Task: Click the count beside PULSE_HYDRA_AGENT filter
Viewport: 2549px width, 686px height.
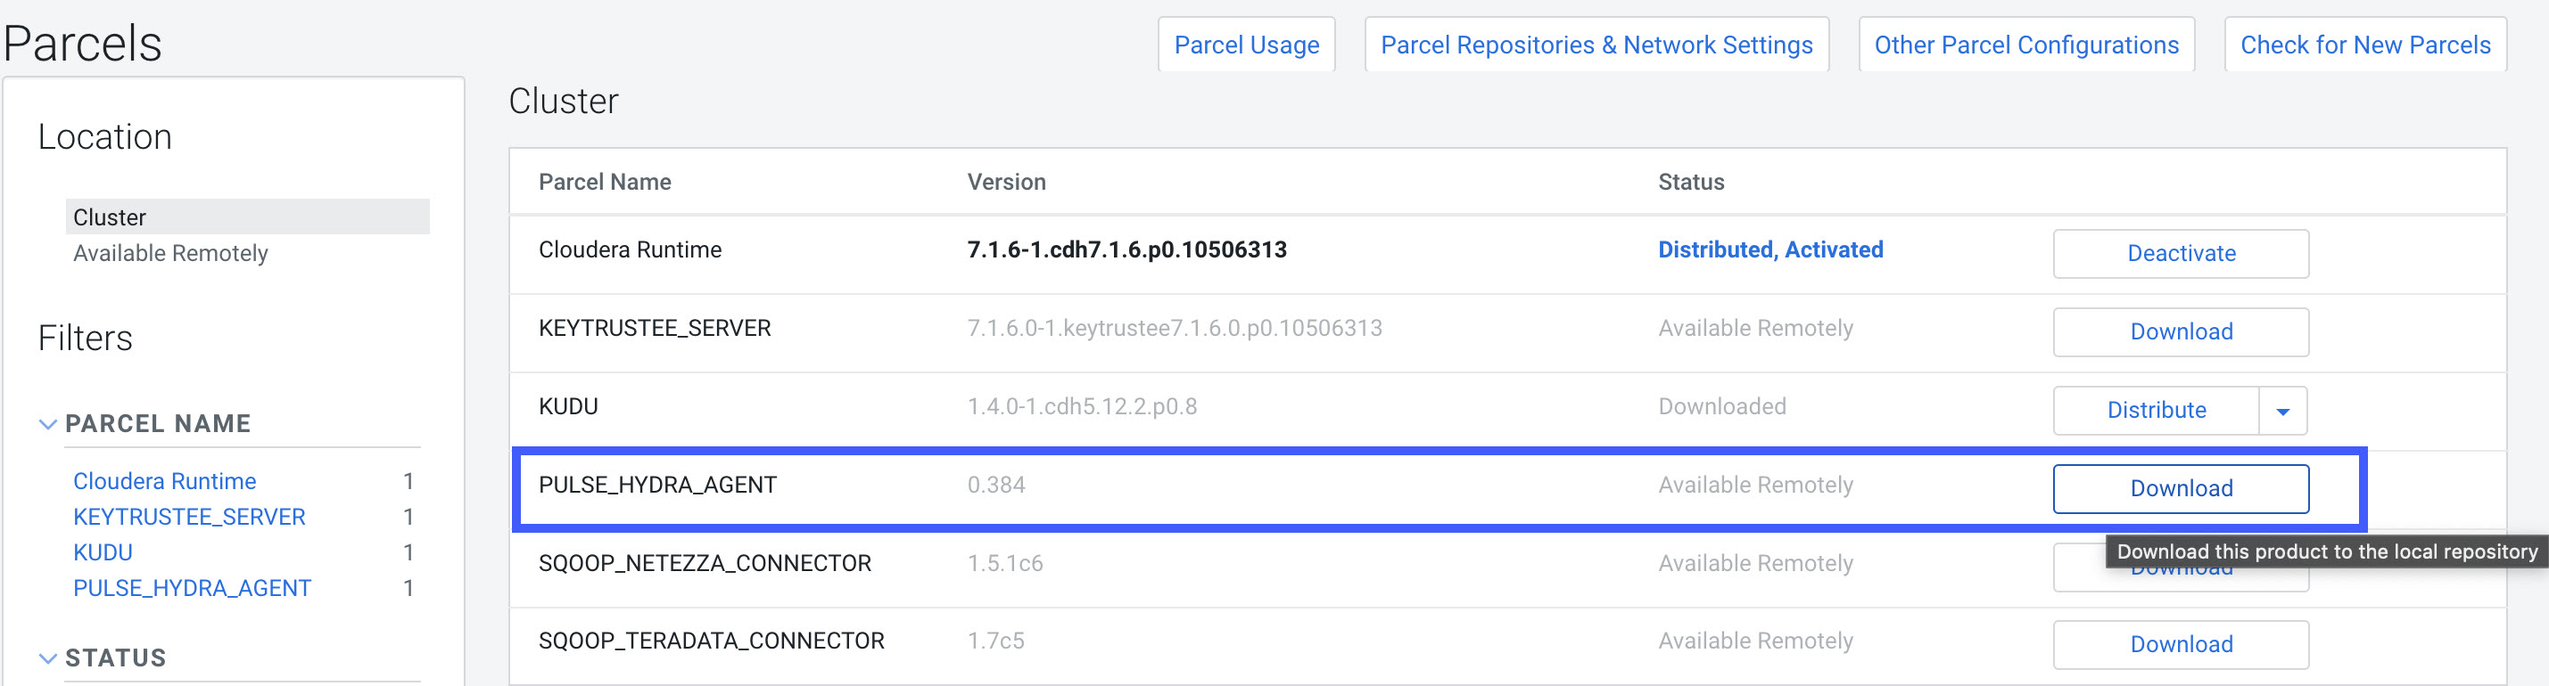Action: (408, 588)
